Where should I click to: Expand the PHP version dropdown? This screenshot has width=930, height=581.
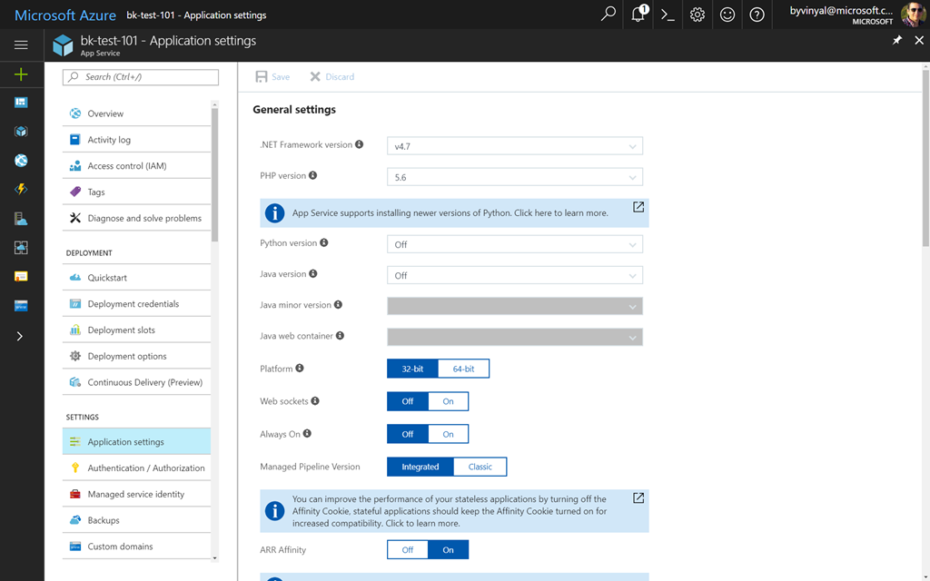click(515, 177)
